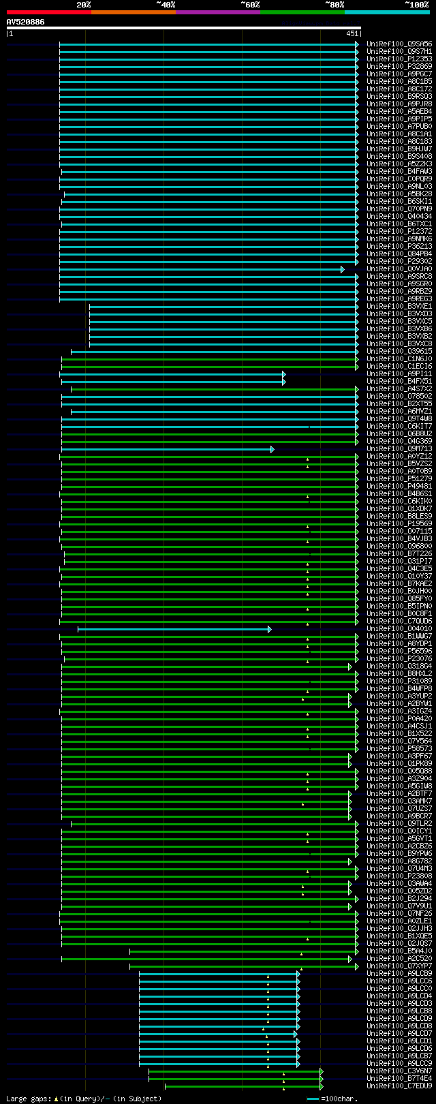Image resolution: width=436 pixels, height=1104 pixels.
Task: Click the UniRef100_P58573 label
Action: pos(399,748)
